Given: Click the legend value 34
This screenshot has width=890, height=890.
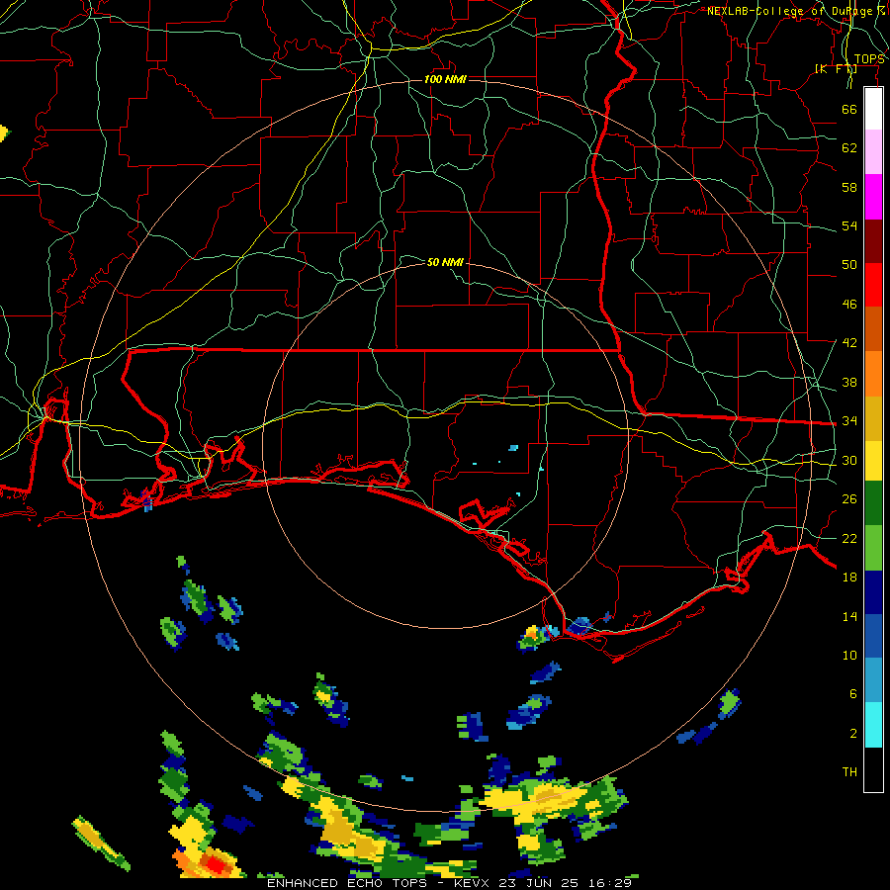Looking at the screenshot, I should click(849, 421).
